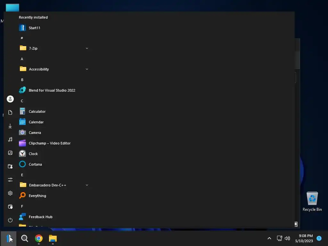Click the 'Calculator' label text
This screenshot has height=246, width=328.
[x=37, y=111]
